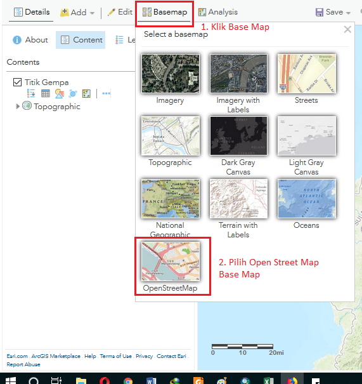Expand the Topographic basemap layer
The image size is (362, 384).
[x=17, y=106]
